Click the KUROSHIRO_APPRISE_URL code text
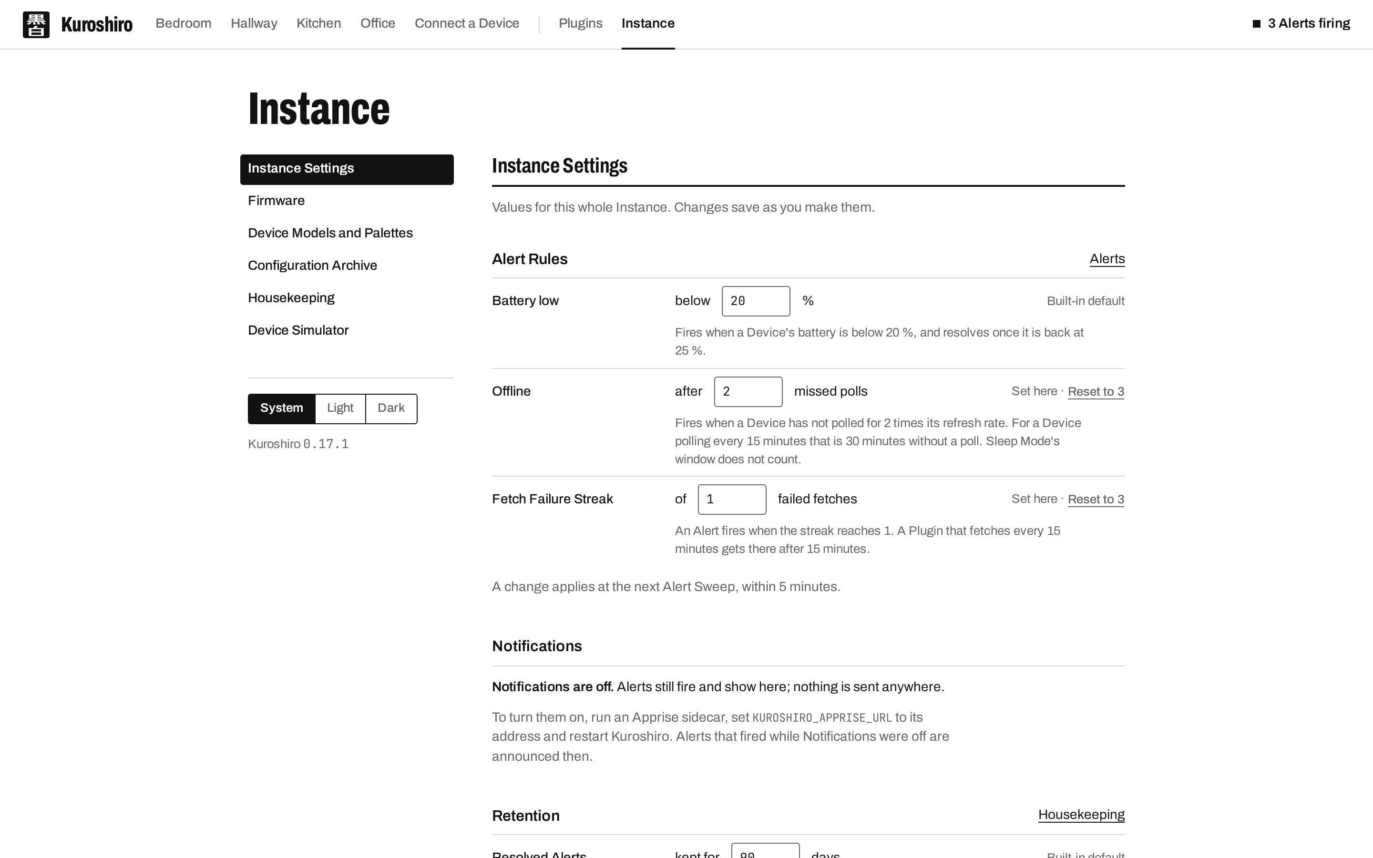 821,718
